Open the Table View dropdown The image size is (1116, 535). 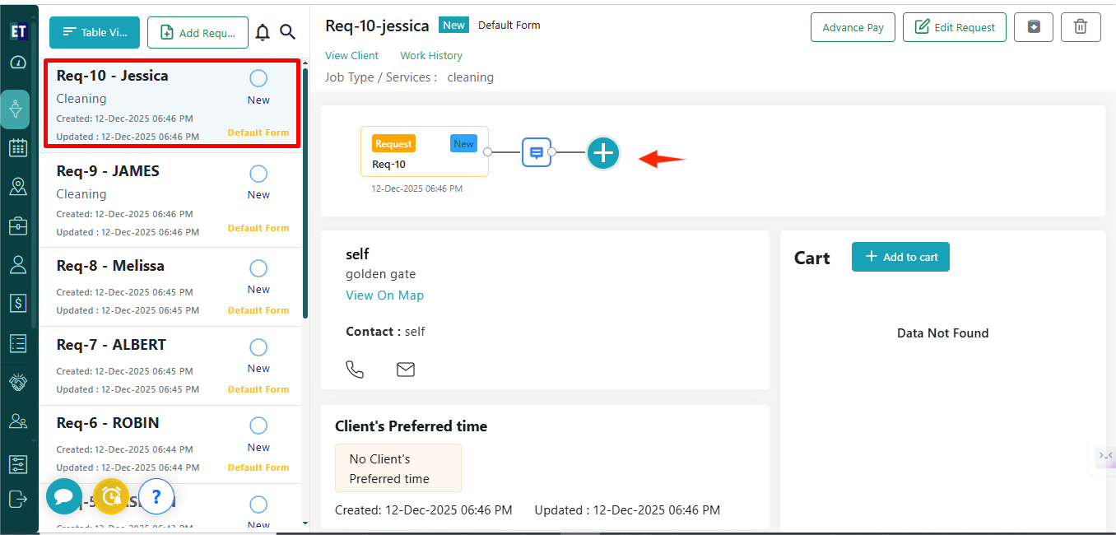95,33
